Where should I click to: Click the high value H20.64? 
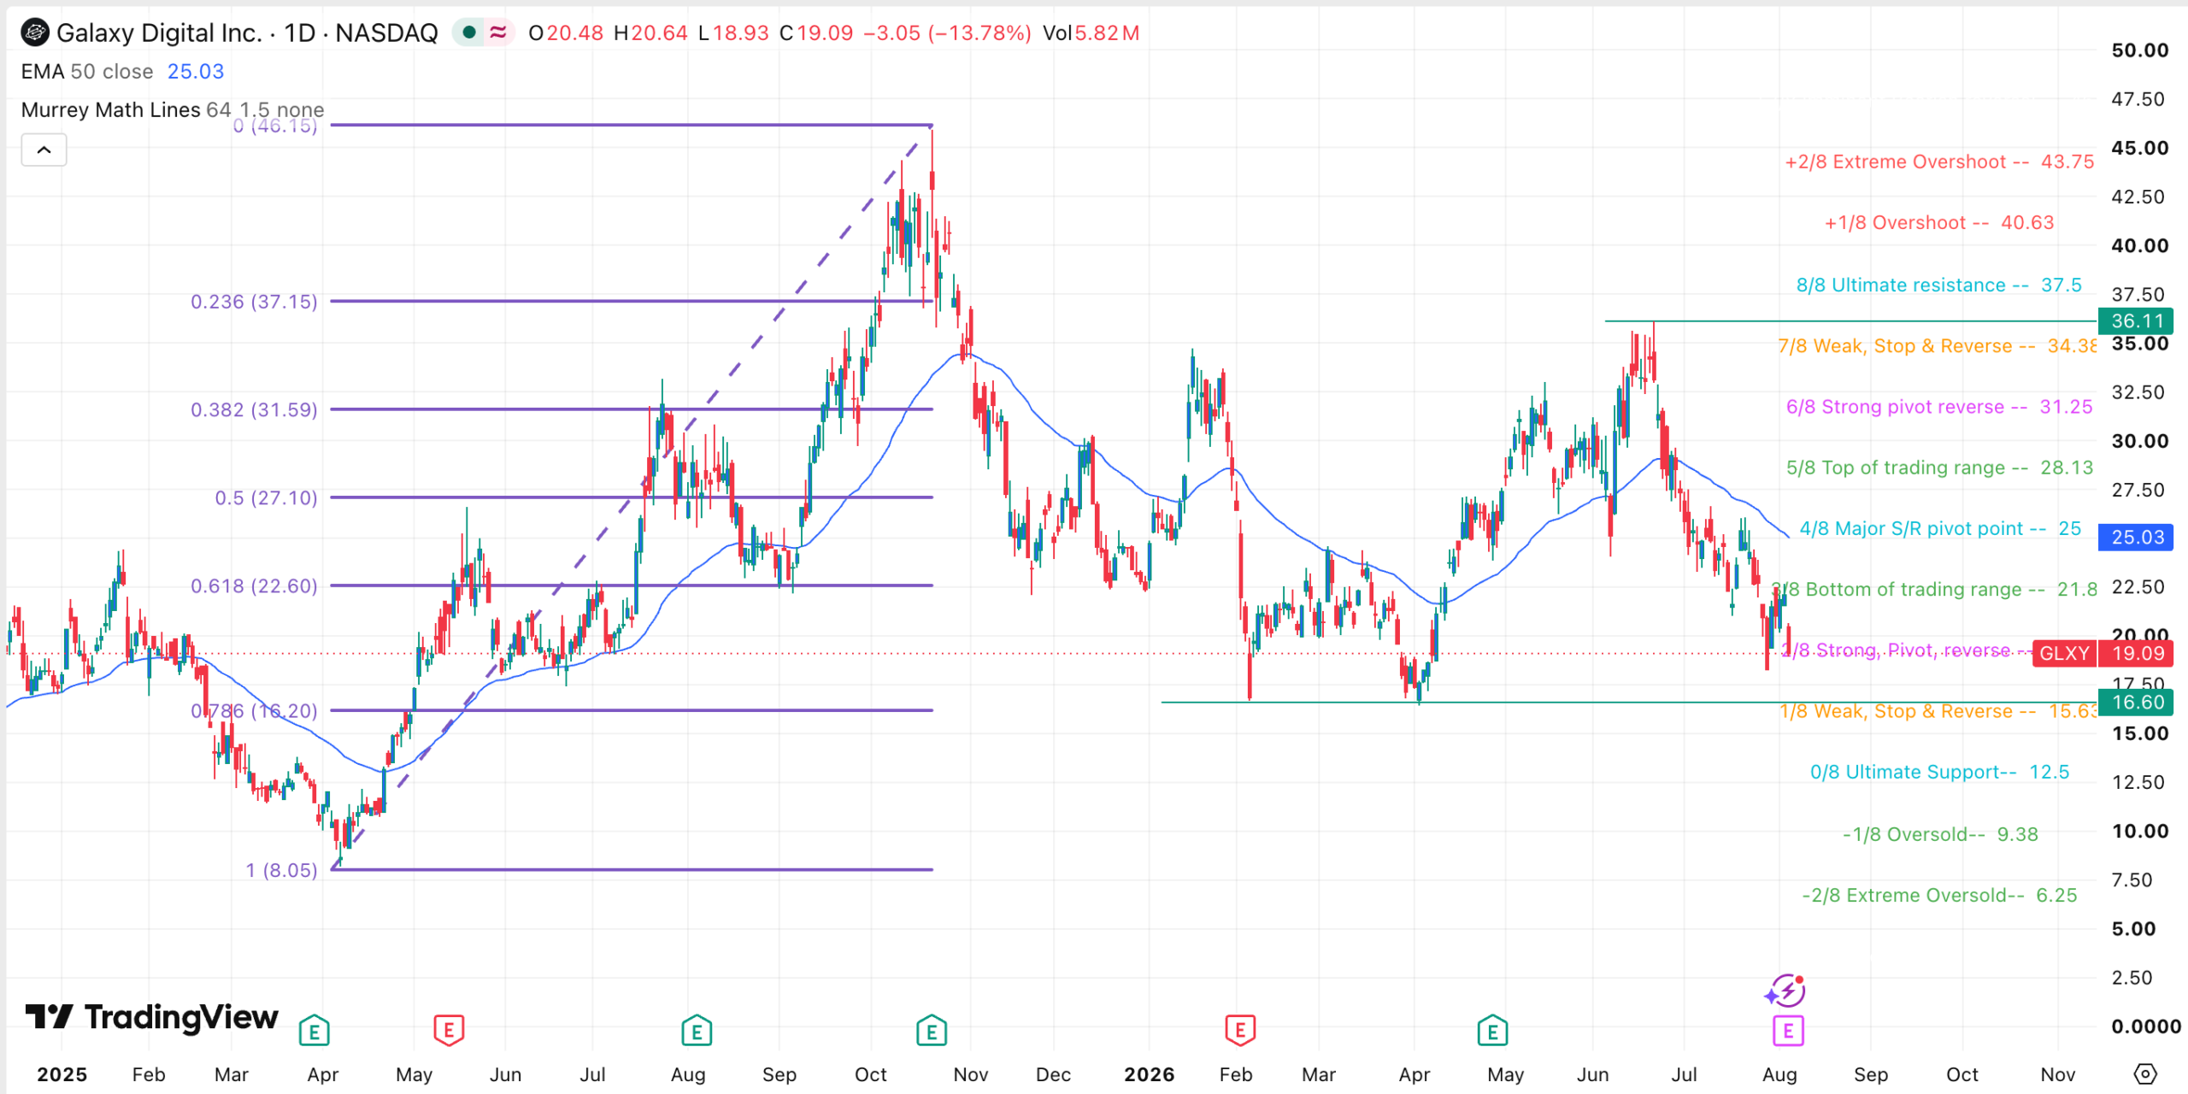(651, 33)
